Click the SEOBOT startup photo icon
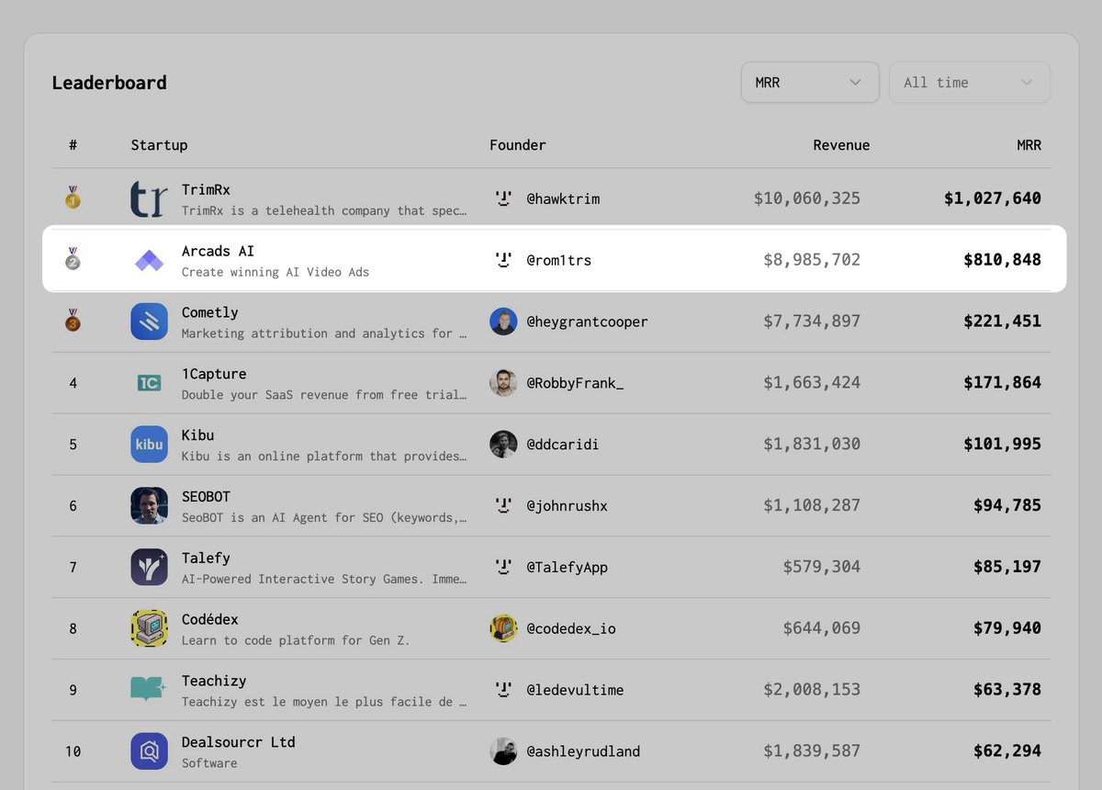Image resolution: width=1102 pixels, height=790 pixels. tap(149, 506)
